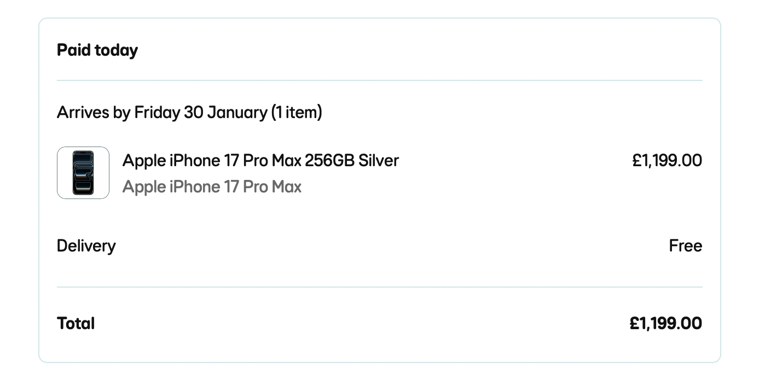Screen dimensions: 765x374
Task: Click the bold total amount £1,199.00
Action: 665,324
